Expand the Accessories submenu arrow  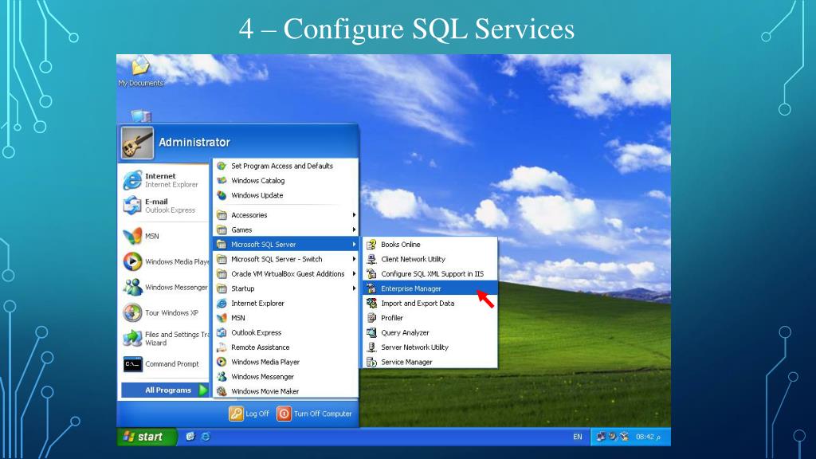[x=354, y=215]
